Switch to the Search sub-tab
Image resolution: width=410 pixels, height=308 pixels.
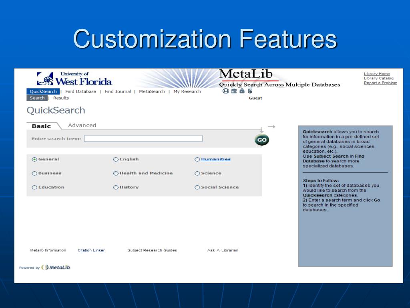pos(37,98)
